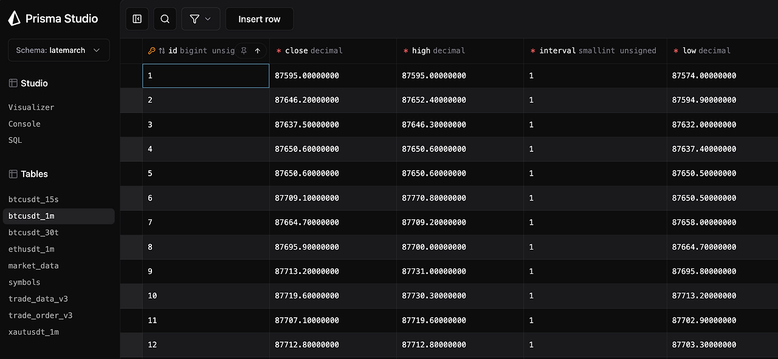
Task: Click low value 87574.00000000
Action: [704, 76]
